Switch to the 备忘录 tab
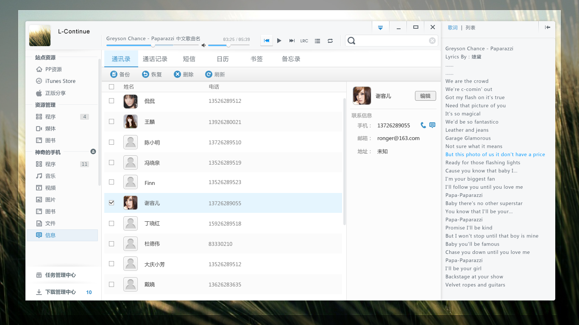Viewport: 579px width, 325px height. pos(291,59)
